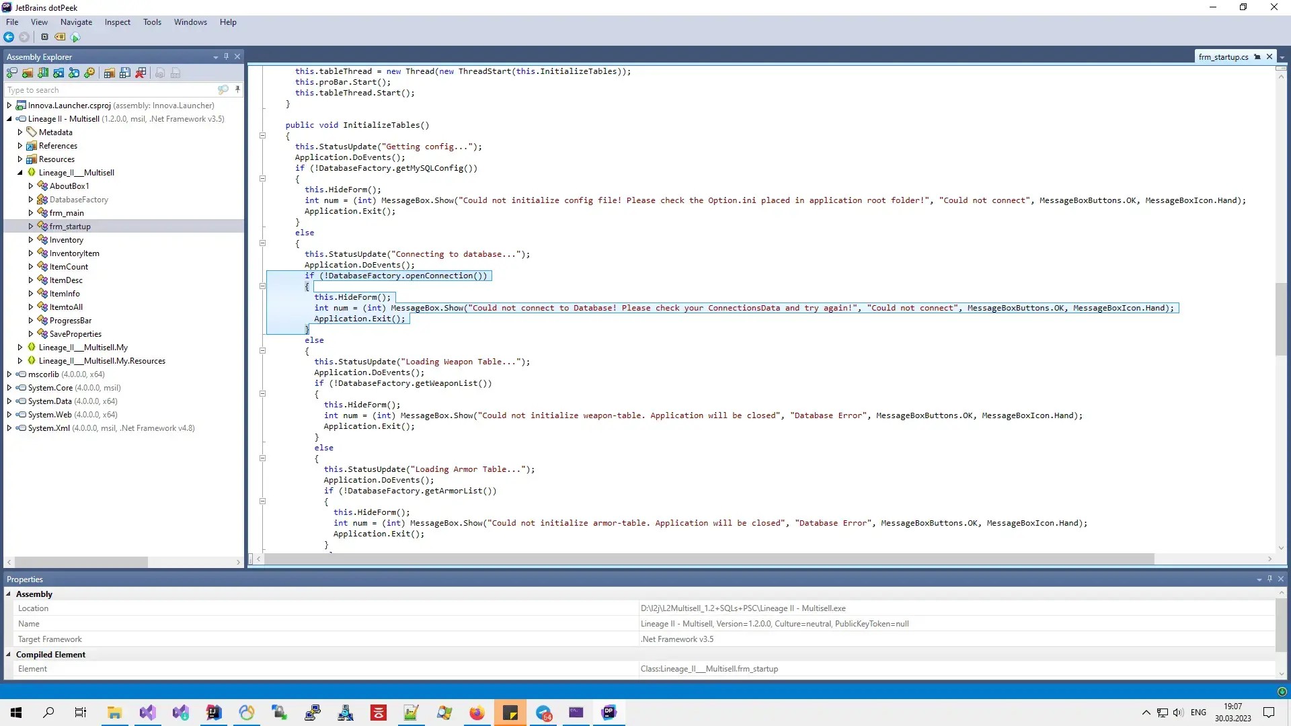Viewport: 1291px width, 726px height.
Task: Collapse the Assembly section in Properties
Action: pyautogui.click(x=9, y=594)
